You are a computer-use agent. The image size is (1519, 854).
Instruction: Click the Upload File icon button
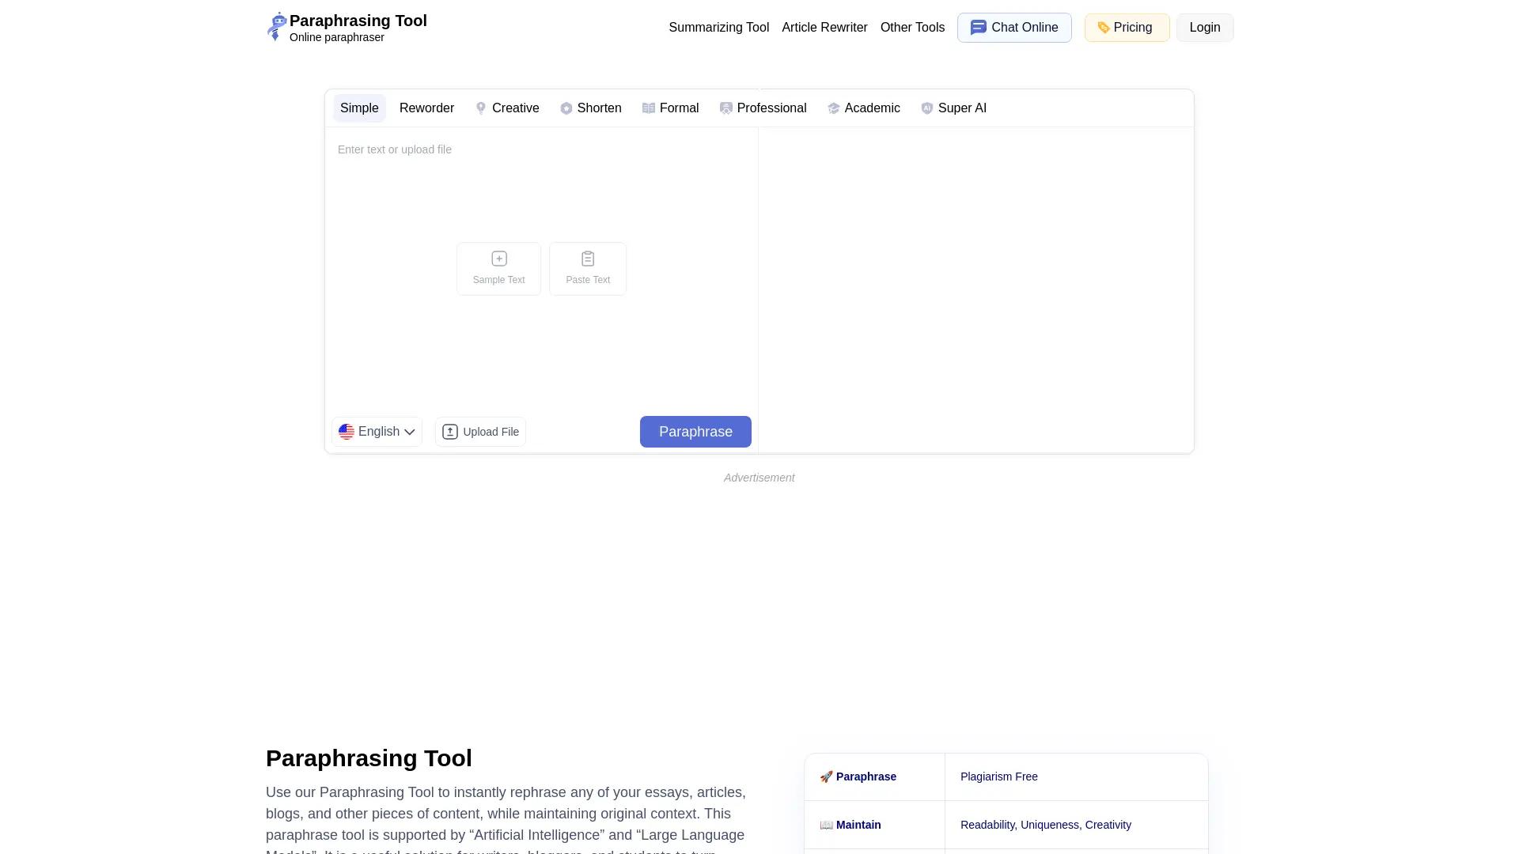click(x=449, y=432)
